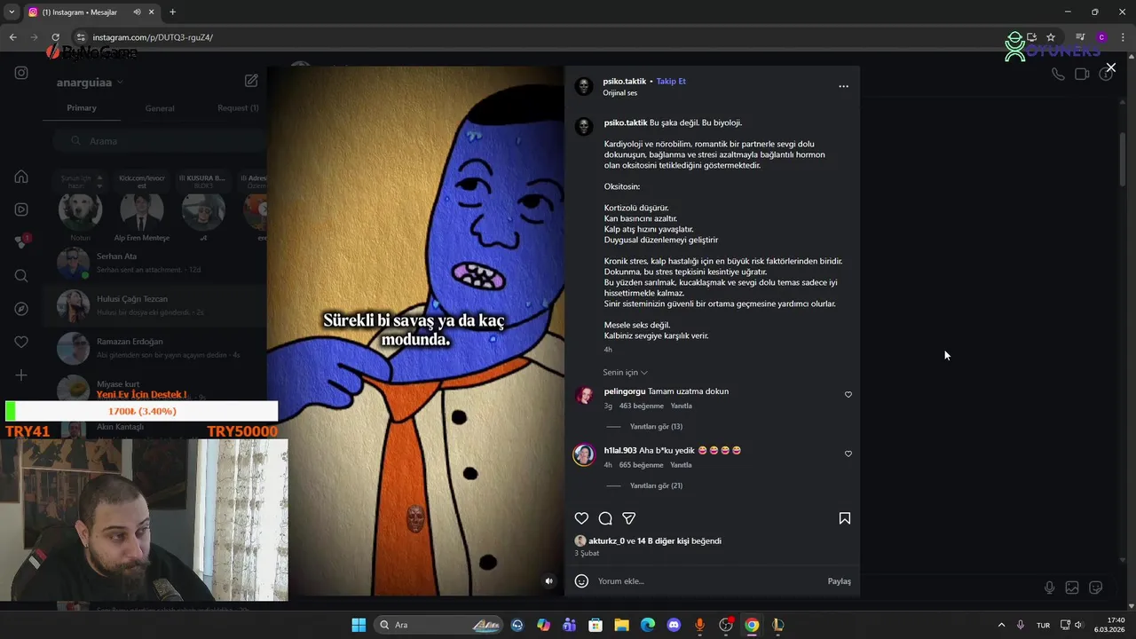Create new post with plus icon
The height and width of the screenshot is (639, 1136).
coord(21,375)
